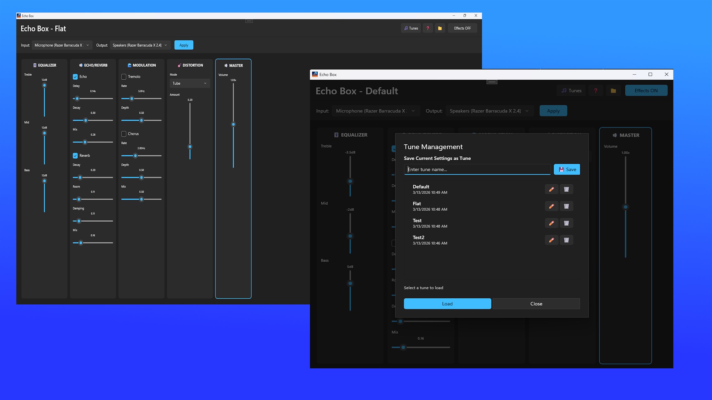This screenshot has height=400, width=712.
Task: Open the Input dropdown in the Default window
Action: pyautogui.click(x=376, y=111)
